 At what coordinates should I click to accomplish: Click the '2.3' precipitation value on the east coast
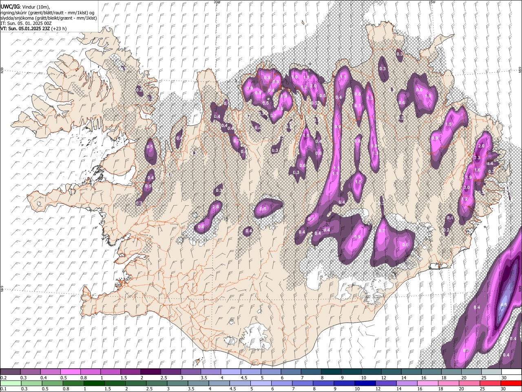pyautogui.click(x=477, y=158)
